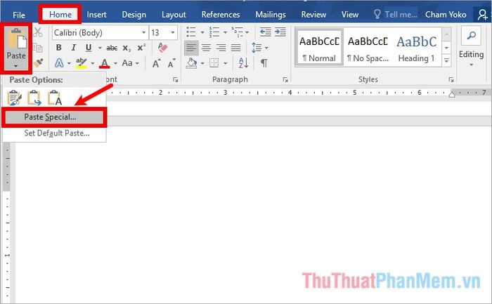Click the Tell me search box
The width and height of the screenshot is (492, 304).
click(x=396, y=15)
